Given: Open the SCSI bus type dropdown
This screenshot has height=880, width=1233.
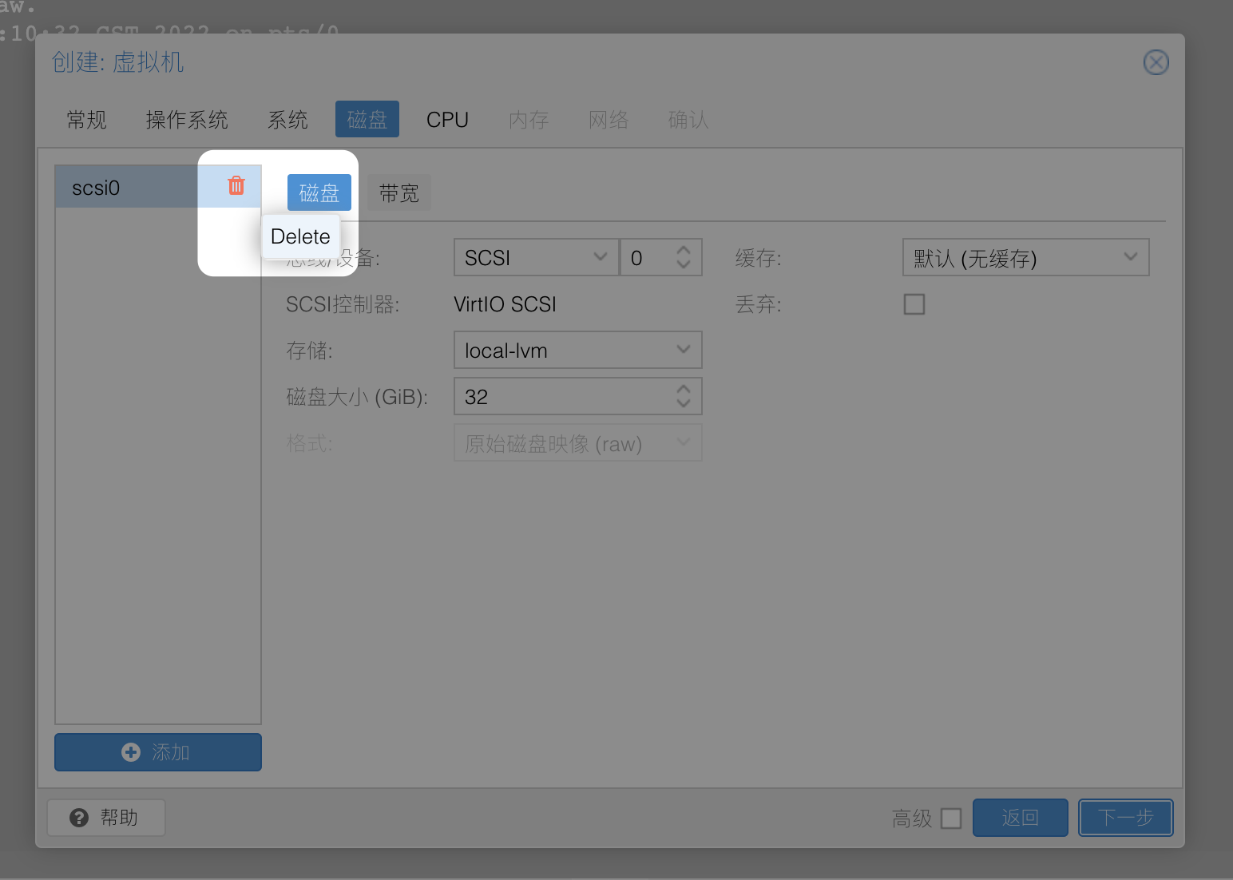Looking at the screenshot, I should point(601,257).
